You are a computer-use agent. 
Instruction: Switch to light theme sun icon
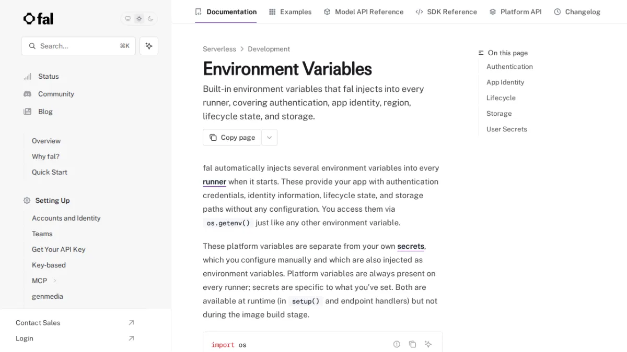pos(139,19)
